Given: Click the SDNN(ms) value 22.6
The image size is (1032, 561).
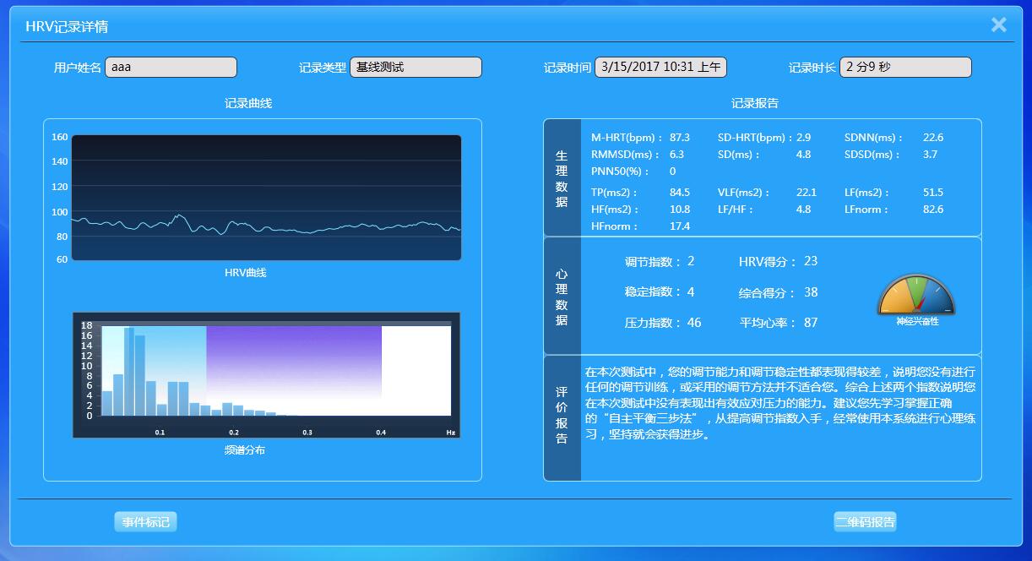Looking at the screenshot, I should [933, 138].
